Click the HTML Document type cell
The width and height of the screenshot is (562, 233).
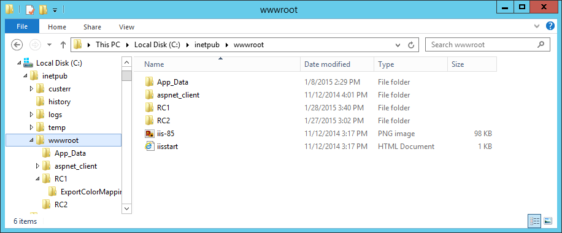406,147
